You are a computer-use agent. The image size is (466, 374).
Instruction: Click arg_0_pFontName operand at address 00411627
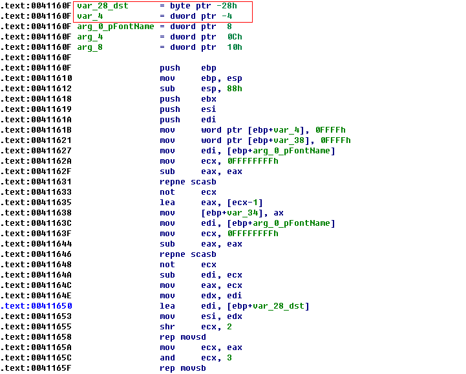coord(291,151)
